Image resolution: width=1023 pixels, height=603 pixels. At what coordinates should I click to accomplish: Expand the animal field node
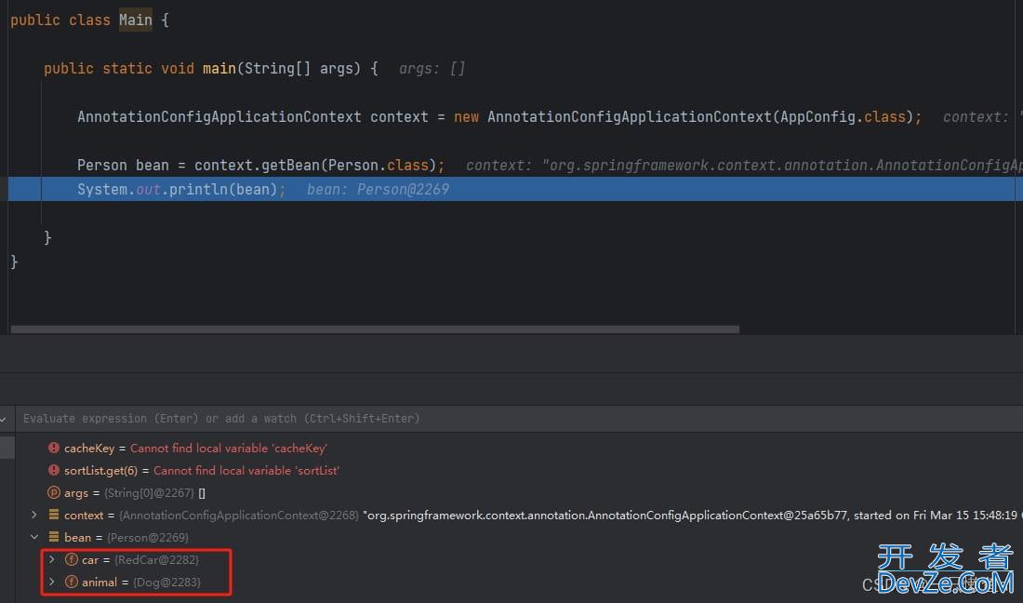(52, 583)
